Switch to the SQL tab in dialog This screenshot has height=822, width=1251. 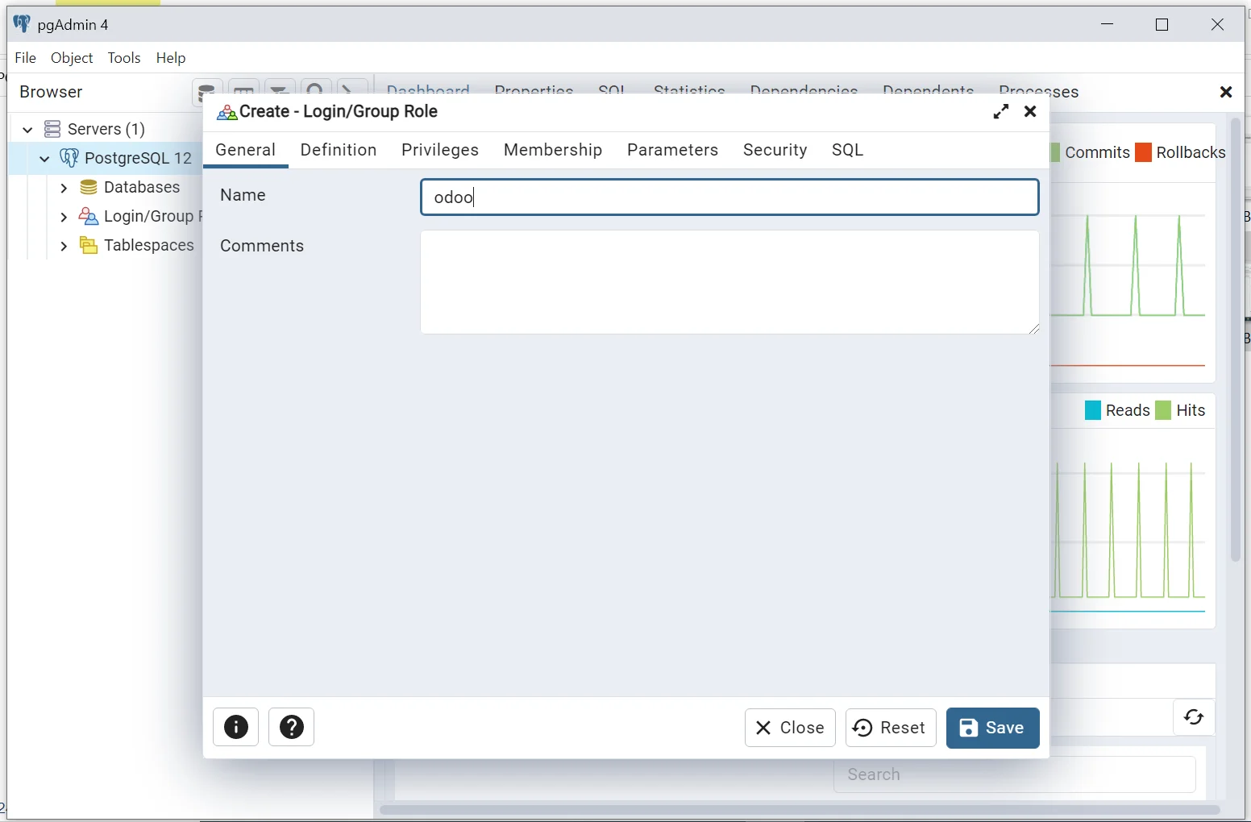pos(848,150)
